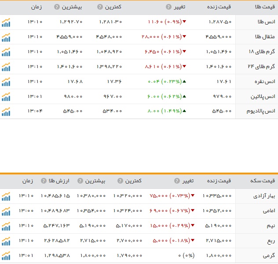
Task: Select change value ۶,۴۵۰ (۰.۶۱%) of گرم طلای ۱۸
Action: pos(163,52)
